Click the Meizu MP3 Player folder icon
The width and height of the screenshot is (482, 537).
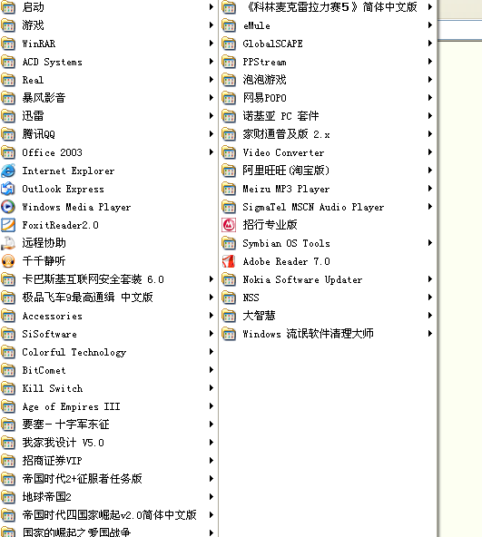coord(229,189)
